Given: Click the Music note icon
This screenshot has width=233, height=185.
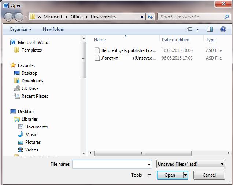Looking at the screenshot, I should [x=21, y=134].
